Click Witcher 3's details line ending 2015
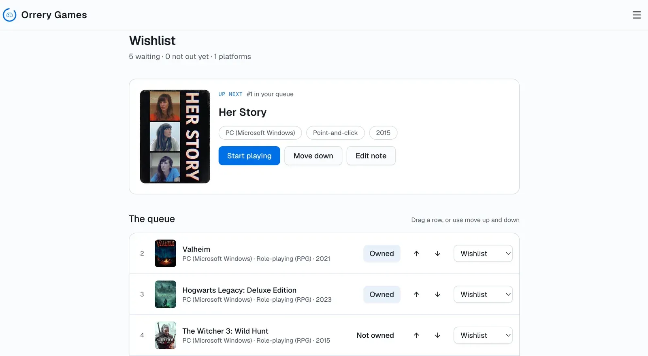This screenshot has width=648, height=356. pyautogui.click(x=256, y=341)
